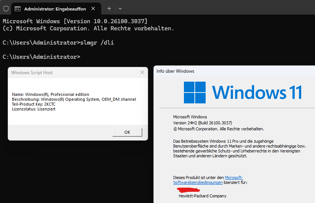Click the Windows 11 logo in Info über Windows
Image resolution: width=315 pixels, height=203 pixels.
[x=243, y=93]
